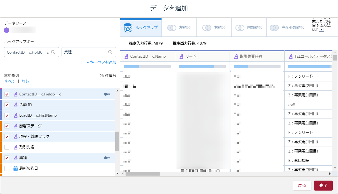Choose the full outer join (完全外部結合) icon
The image size is (338, 194).
[x=274, y=28]
